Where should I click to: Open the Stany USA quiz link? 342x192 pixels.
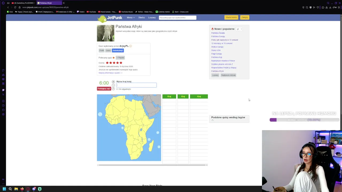tap(216, 50)
